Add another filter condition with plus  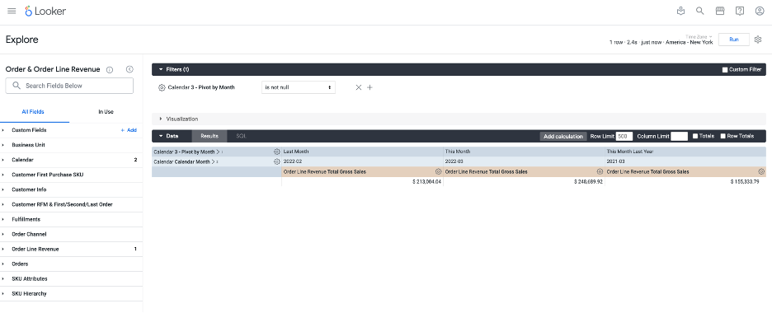point(370,87)
